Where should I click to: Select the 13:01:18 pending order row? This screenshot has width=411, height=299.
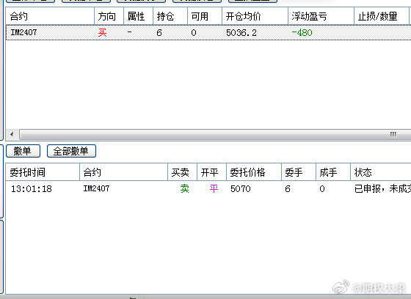pos(208,188)
